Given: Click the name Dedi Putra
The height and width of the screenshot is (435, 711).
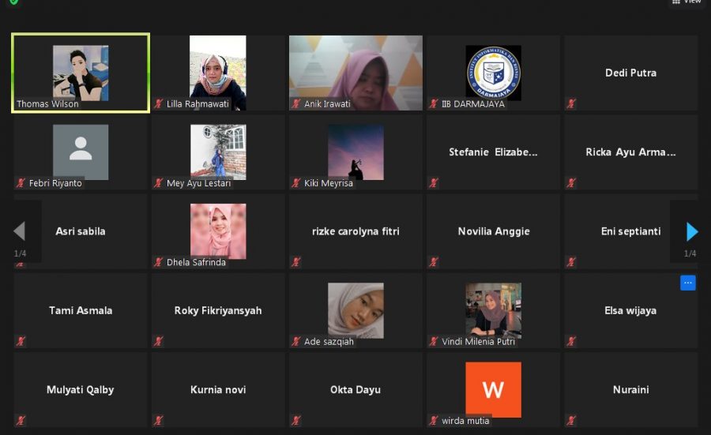Looking at the screenshot, I should point(630,73).
